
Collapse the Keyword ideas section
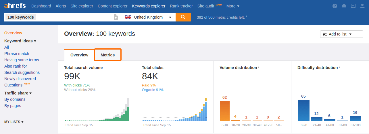point(20,41)
